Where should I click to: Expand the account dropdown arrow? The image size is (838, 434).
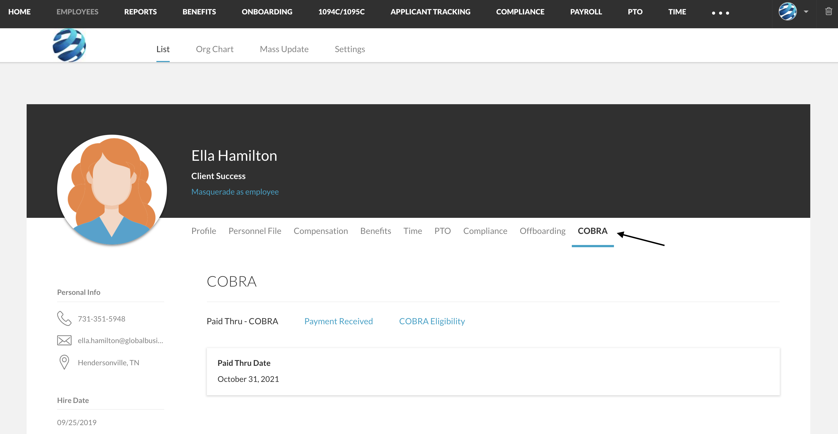pyautogui.click(x=806, y=12)
